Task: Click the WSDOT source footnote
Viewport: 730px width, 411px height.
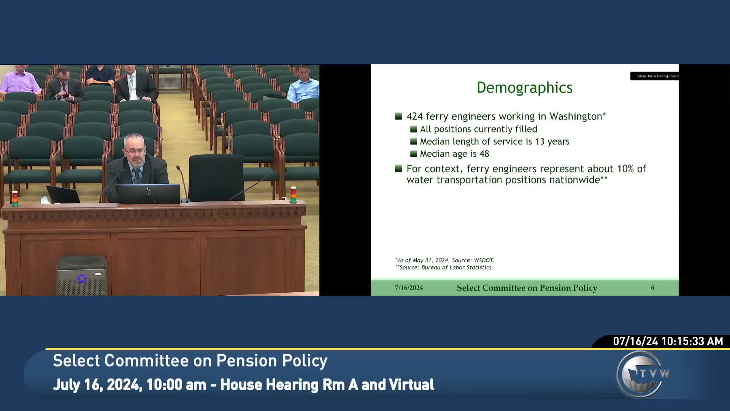Action: [x=444, y=260]
